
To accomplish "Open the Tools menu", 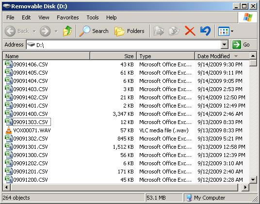I will click(x=93, y=17).
